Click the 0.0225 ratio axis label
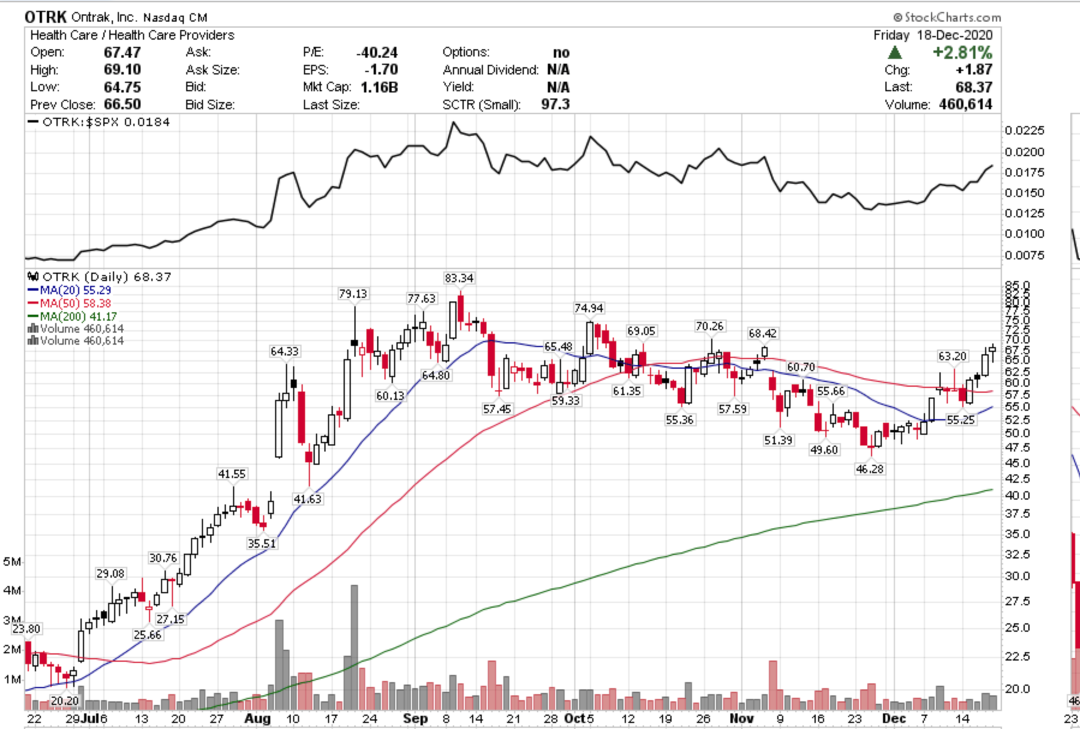The image size is (1080, 729). tap(1025, 130)
